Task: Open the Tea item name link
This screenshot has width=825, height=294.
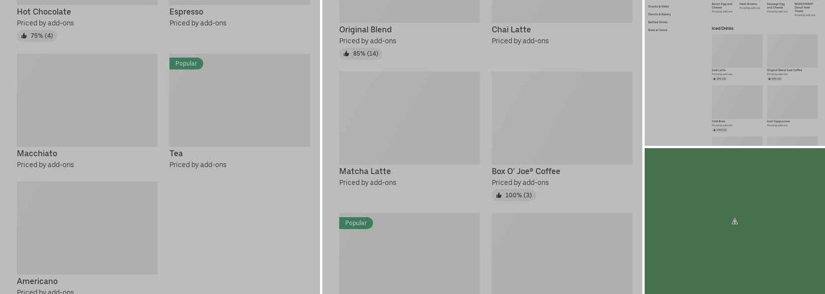Action: coord(176,153)
